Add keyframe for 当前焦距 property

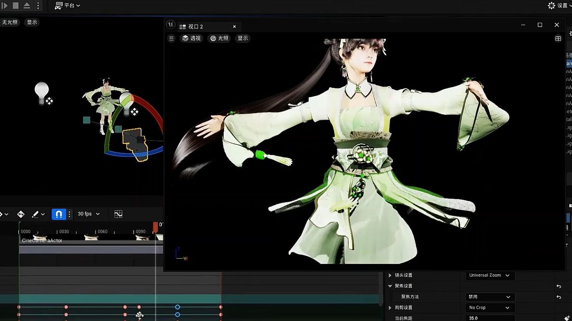pyautogui.click(x=567, y=318)
